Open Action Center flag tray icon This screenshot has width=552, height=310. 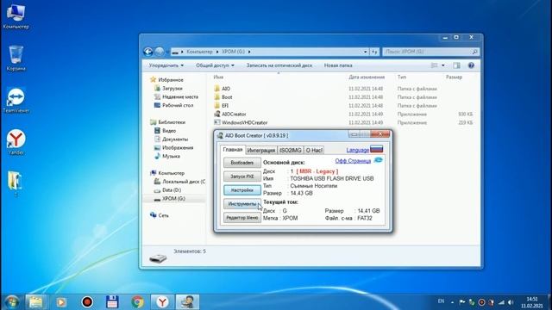[x=462, y=302]
